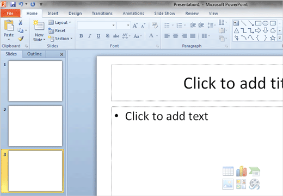Click the Copy icon
283x196 pixels.
click(21, 30)
